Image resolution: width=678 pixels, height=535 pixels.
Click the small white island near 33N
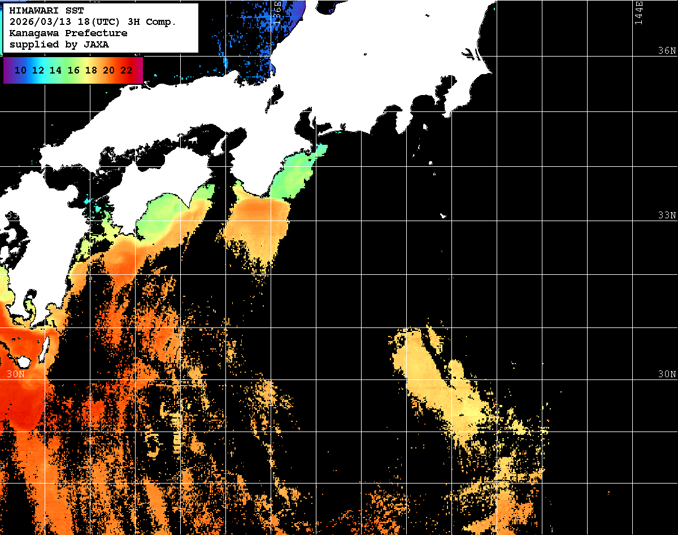pyautogui.click(x=444, y=215)
